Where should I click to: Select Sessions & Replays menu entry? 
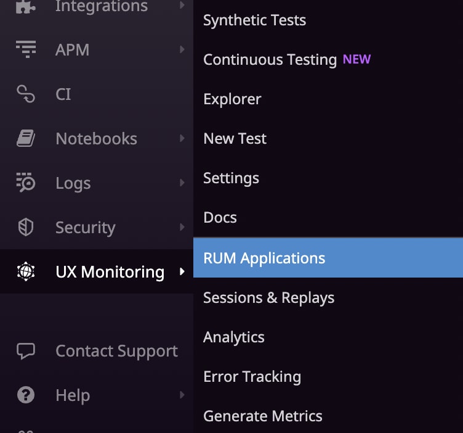[x=268, y=297]
